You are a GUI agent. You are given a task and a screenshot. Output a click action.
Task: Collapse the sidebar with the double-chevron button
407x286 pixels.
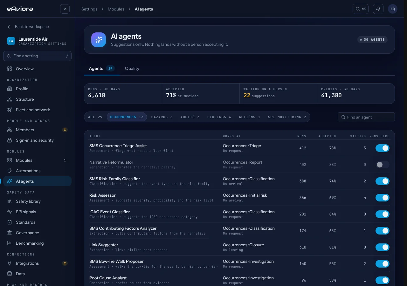65,9
